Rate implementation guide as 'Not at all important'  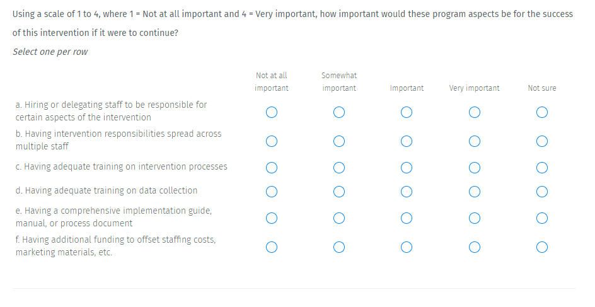click(272, 218)
